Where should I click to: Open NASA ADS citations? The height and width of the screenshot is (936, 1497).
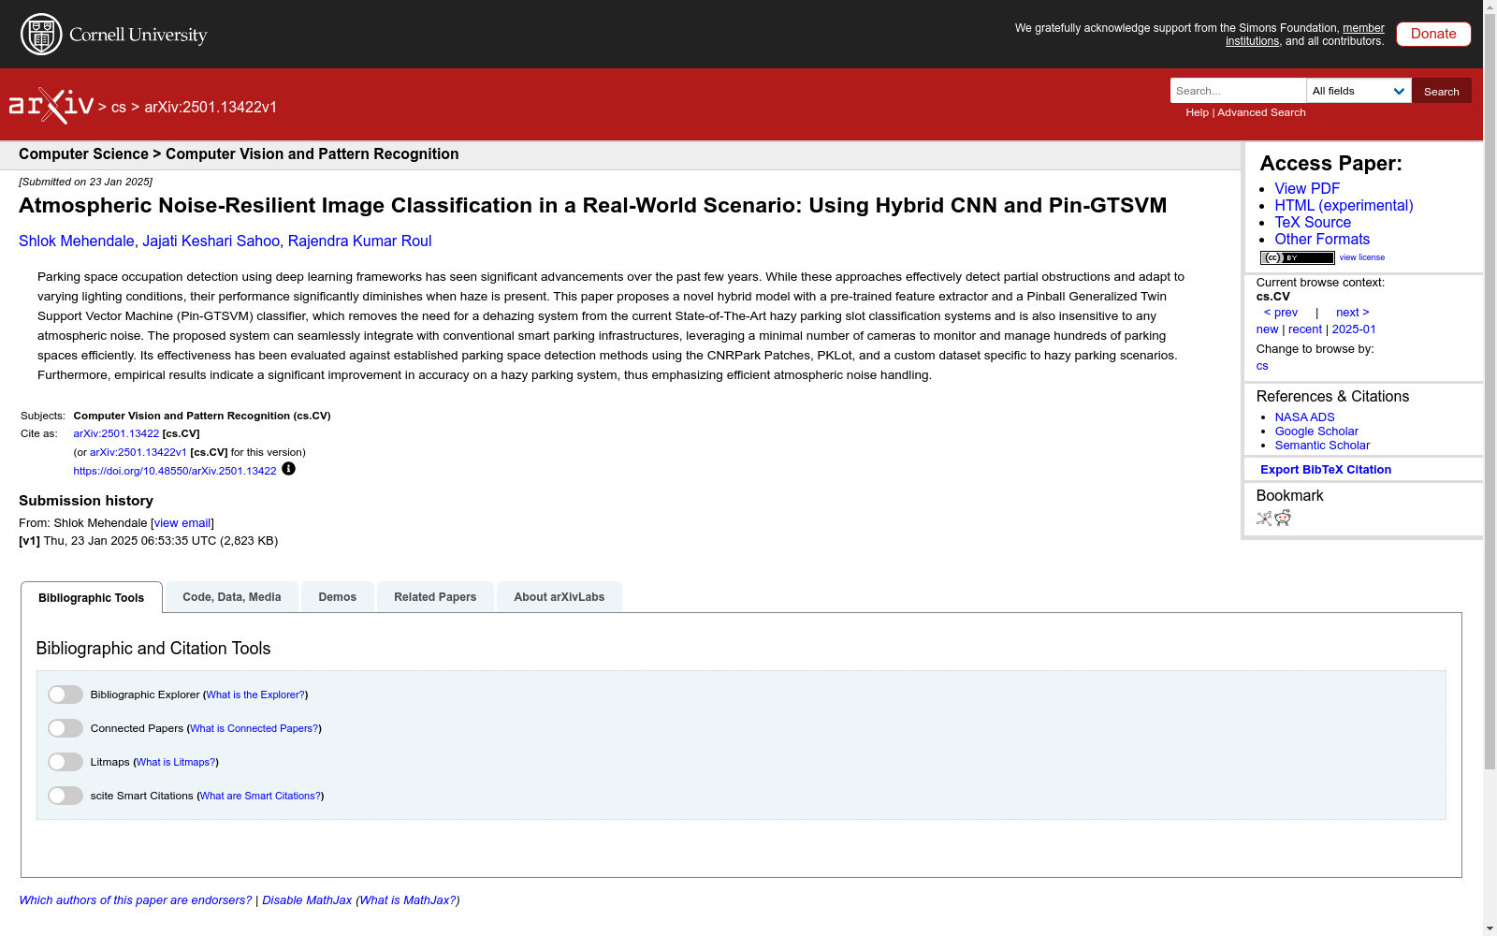(1304, 417)
